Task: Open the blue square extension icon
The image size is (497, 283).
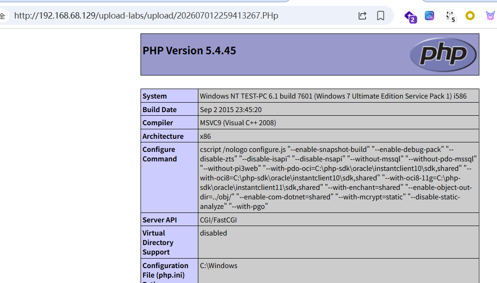Action: pyautogui.click(x=430, y=15)
